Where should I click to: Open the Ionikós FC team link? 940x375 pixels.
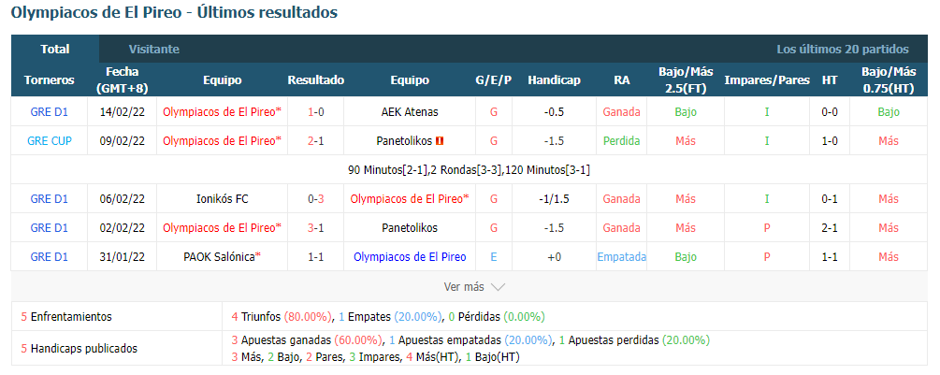(222, 199)
